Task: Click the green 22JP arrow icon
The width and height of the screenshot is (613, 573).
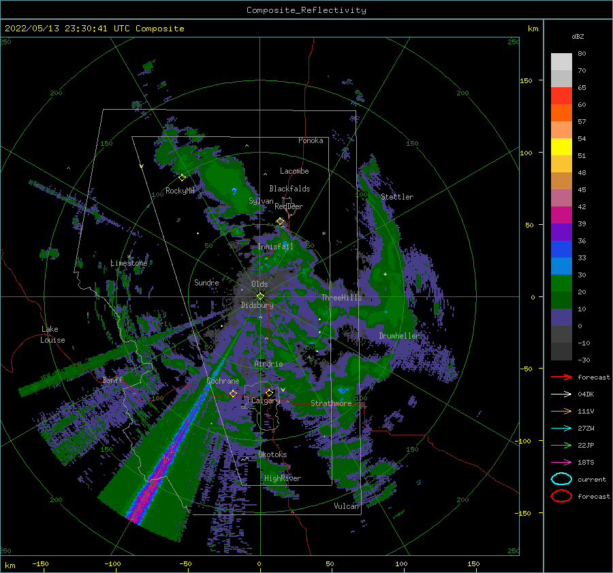Action: tap(561, 445)
